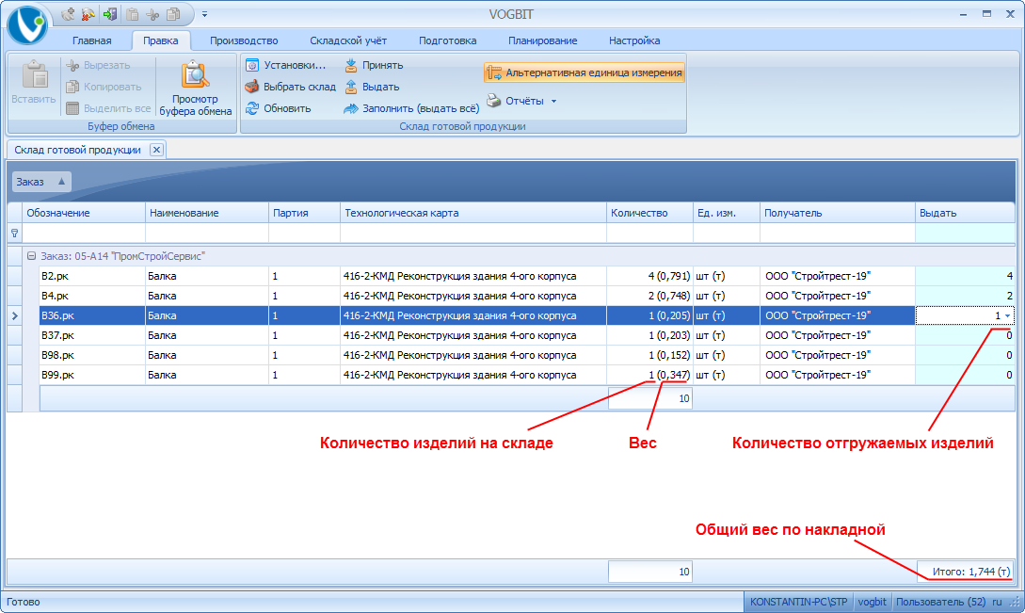Click the clipboard icon in quick access bar
Image resolution: width=1025 pixels, height=613 pixels.
click(132, 14)
